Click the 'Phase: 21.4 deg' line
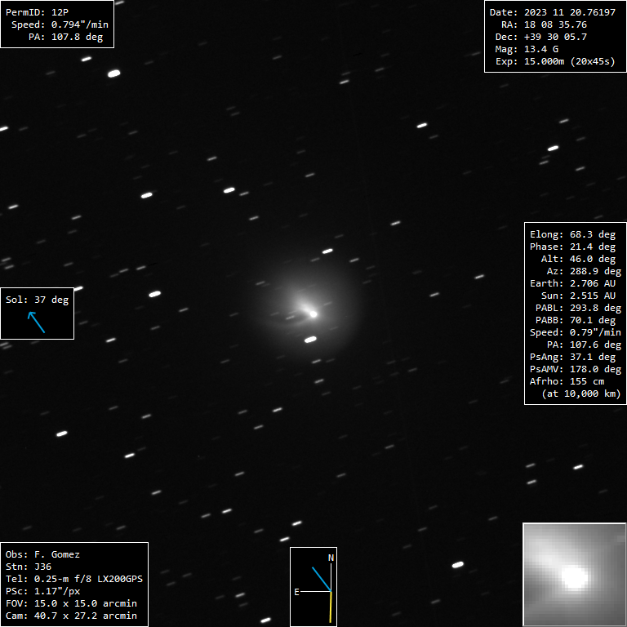Viewport: 627px width, 627px height. click(x=572, y=247)
